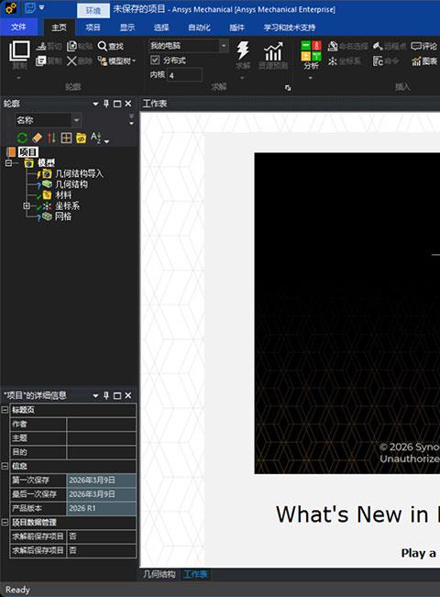Click the Purpose (目的) value field
The height and width of the screenshot is (597, 440).
pos(101,452)
